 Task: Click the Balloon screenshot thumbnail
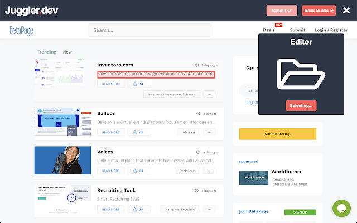[x=62, y=122]
